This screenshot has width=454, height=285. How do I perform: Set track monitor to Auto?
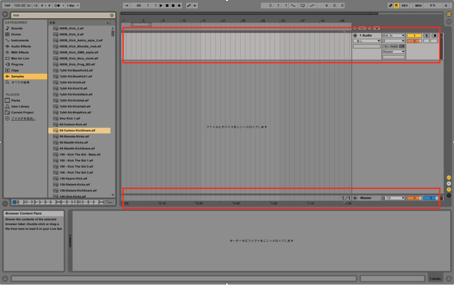tap(393, 47)
